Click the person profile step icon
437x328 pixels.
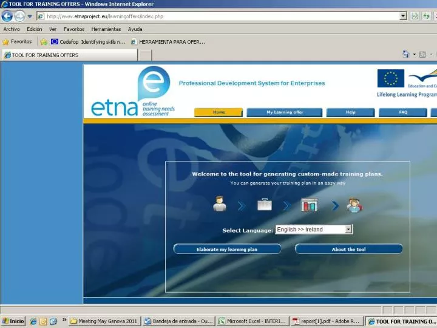point(220,203)
